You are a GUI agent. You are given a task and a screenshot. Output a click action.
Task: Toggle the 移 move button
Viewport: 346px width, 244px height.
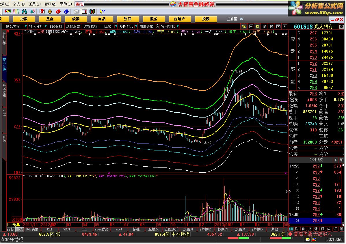[271, 27]
